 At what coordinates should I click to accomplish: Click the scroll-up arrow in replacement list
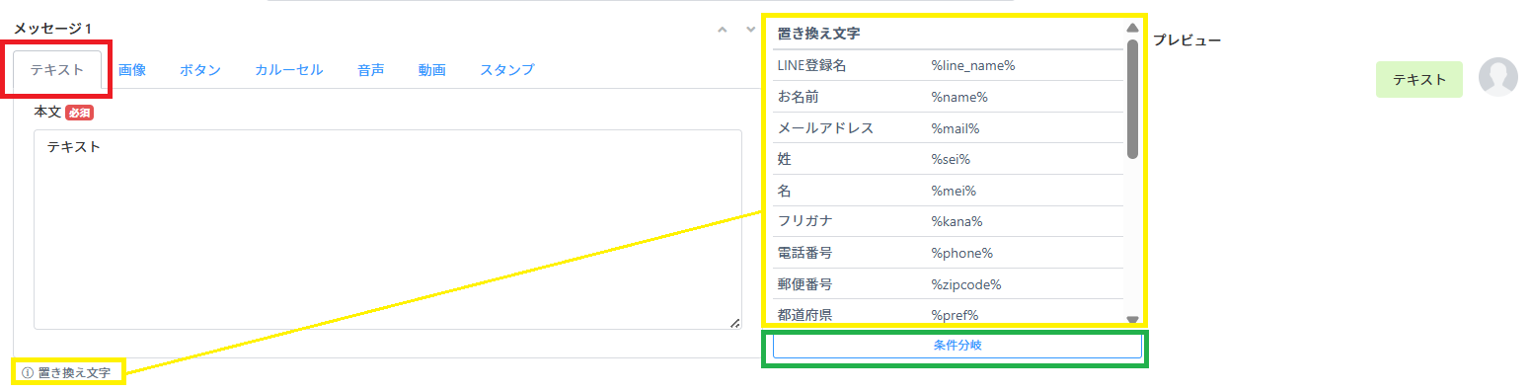coord(1133,28)
